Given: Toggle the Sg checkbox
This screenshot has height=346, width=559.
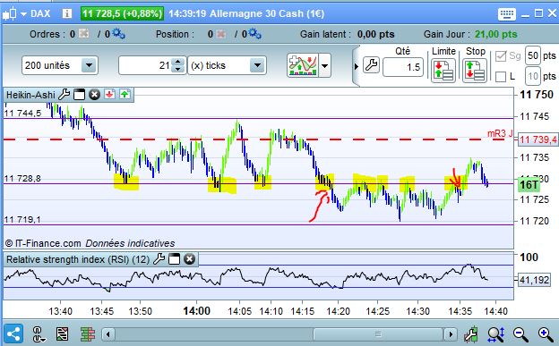Looking at the screenshot, I should [x=501, y=56].
